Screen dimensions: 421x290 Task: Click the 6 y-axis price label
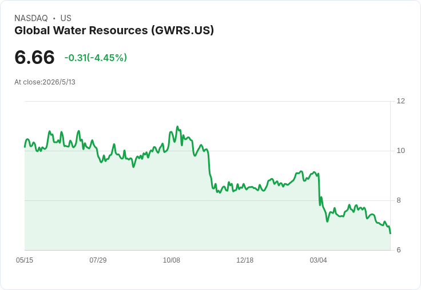coord(399,250)
